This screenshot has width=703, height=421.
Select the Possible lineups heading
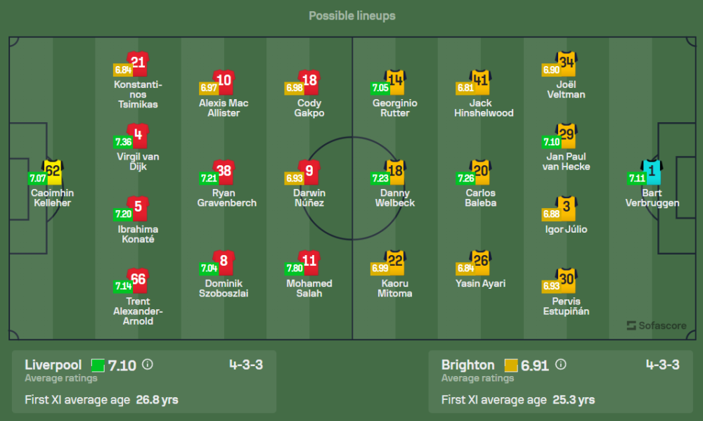coord(351,15)
